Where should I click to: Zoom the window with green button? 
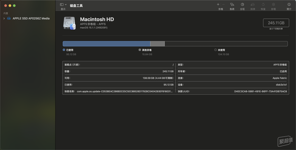(x=14, y=6)
